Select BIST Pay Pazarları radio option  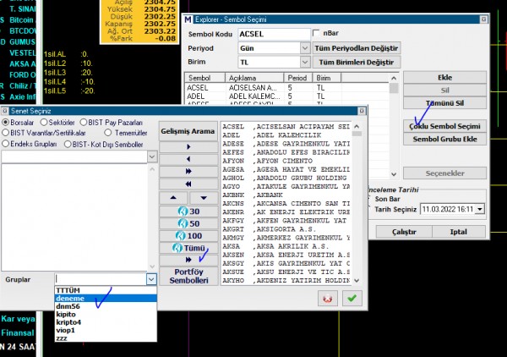pos(84,123)
